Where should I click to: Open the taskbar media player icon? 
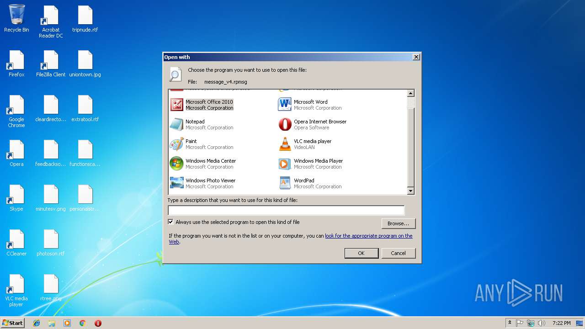(x=67, y=323)
